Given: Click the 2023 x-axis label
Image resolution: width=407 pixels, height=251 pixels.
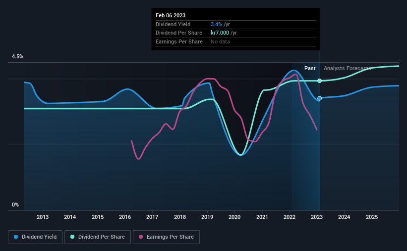Looking at the screenshot, I should [x=317, y=217].
